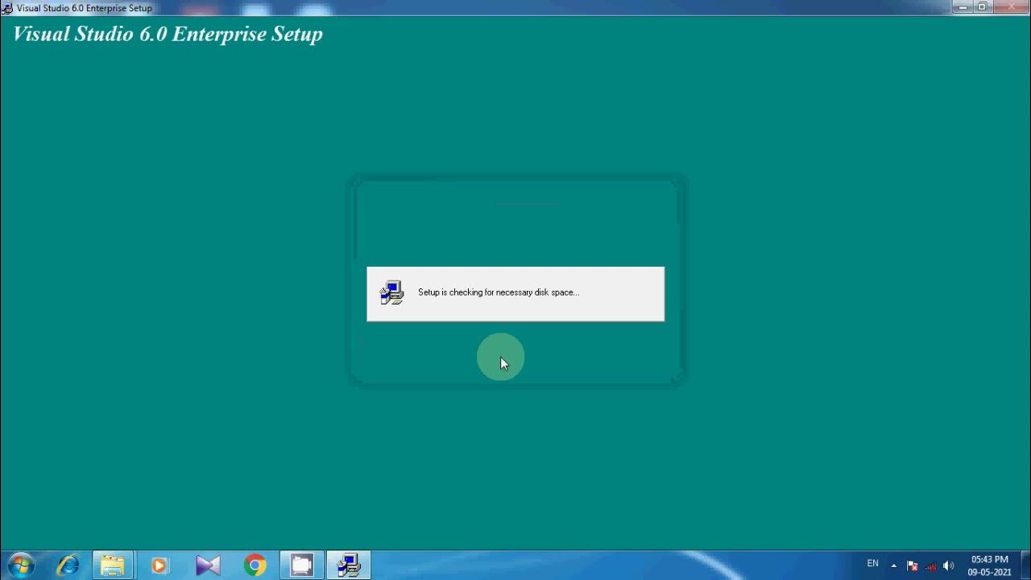
Task: Switch to the screen recorder camera taskbar icon
Action: pyautogui.click(x=302, y=565)
